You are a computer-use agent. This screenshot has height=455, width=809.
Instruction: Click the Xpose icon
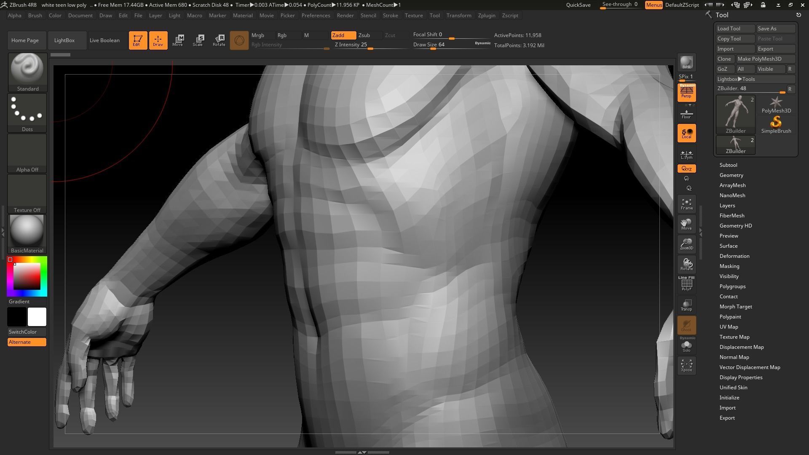click(686, 365)
